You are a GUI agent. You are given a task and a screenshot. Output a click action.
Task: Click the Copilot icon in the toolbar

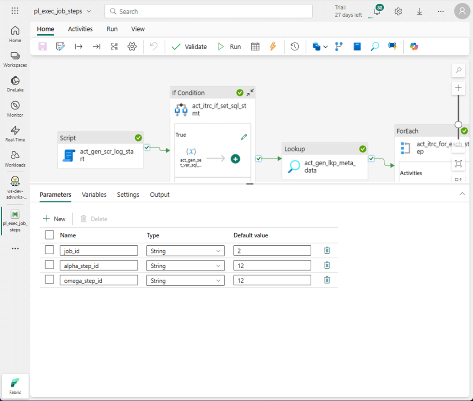click(x=414, y=46)
